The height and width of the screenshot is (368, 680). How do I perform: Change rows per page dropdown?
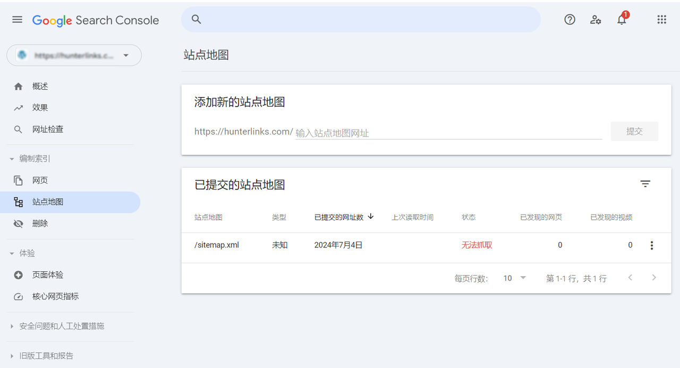click(x=514, y=278)
